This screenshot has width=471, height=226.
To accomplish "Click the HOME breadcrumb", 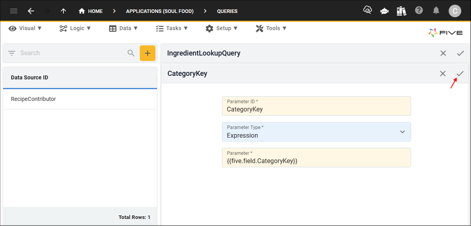I will 90,11.
